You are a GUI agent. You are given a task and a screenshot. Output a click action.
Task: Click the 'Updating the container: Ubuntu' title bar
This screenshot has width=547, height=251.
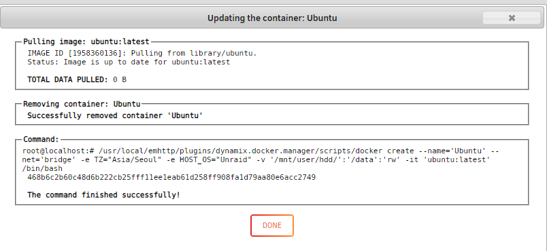pos(272,18)
